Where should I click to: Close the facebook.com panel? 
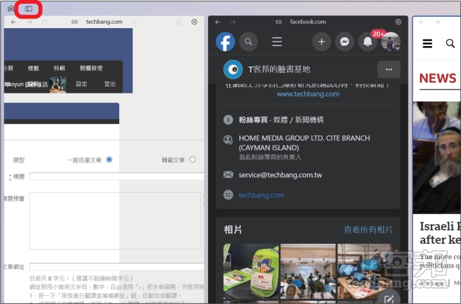(398, 22)
